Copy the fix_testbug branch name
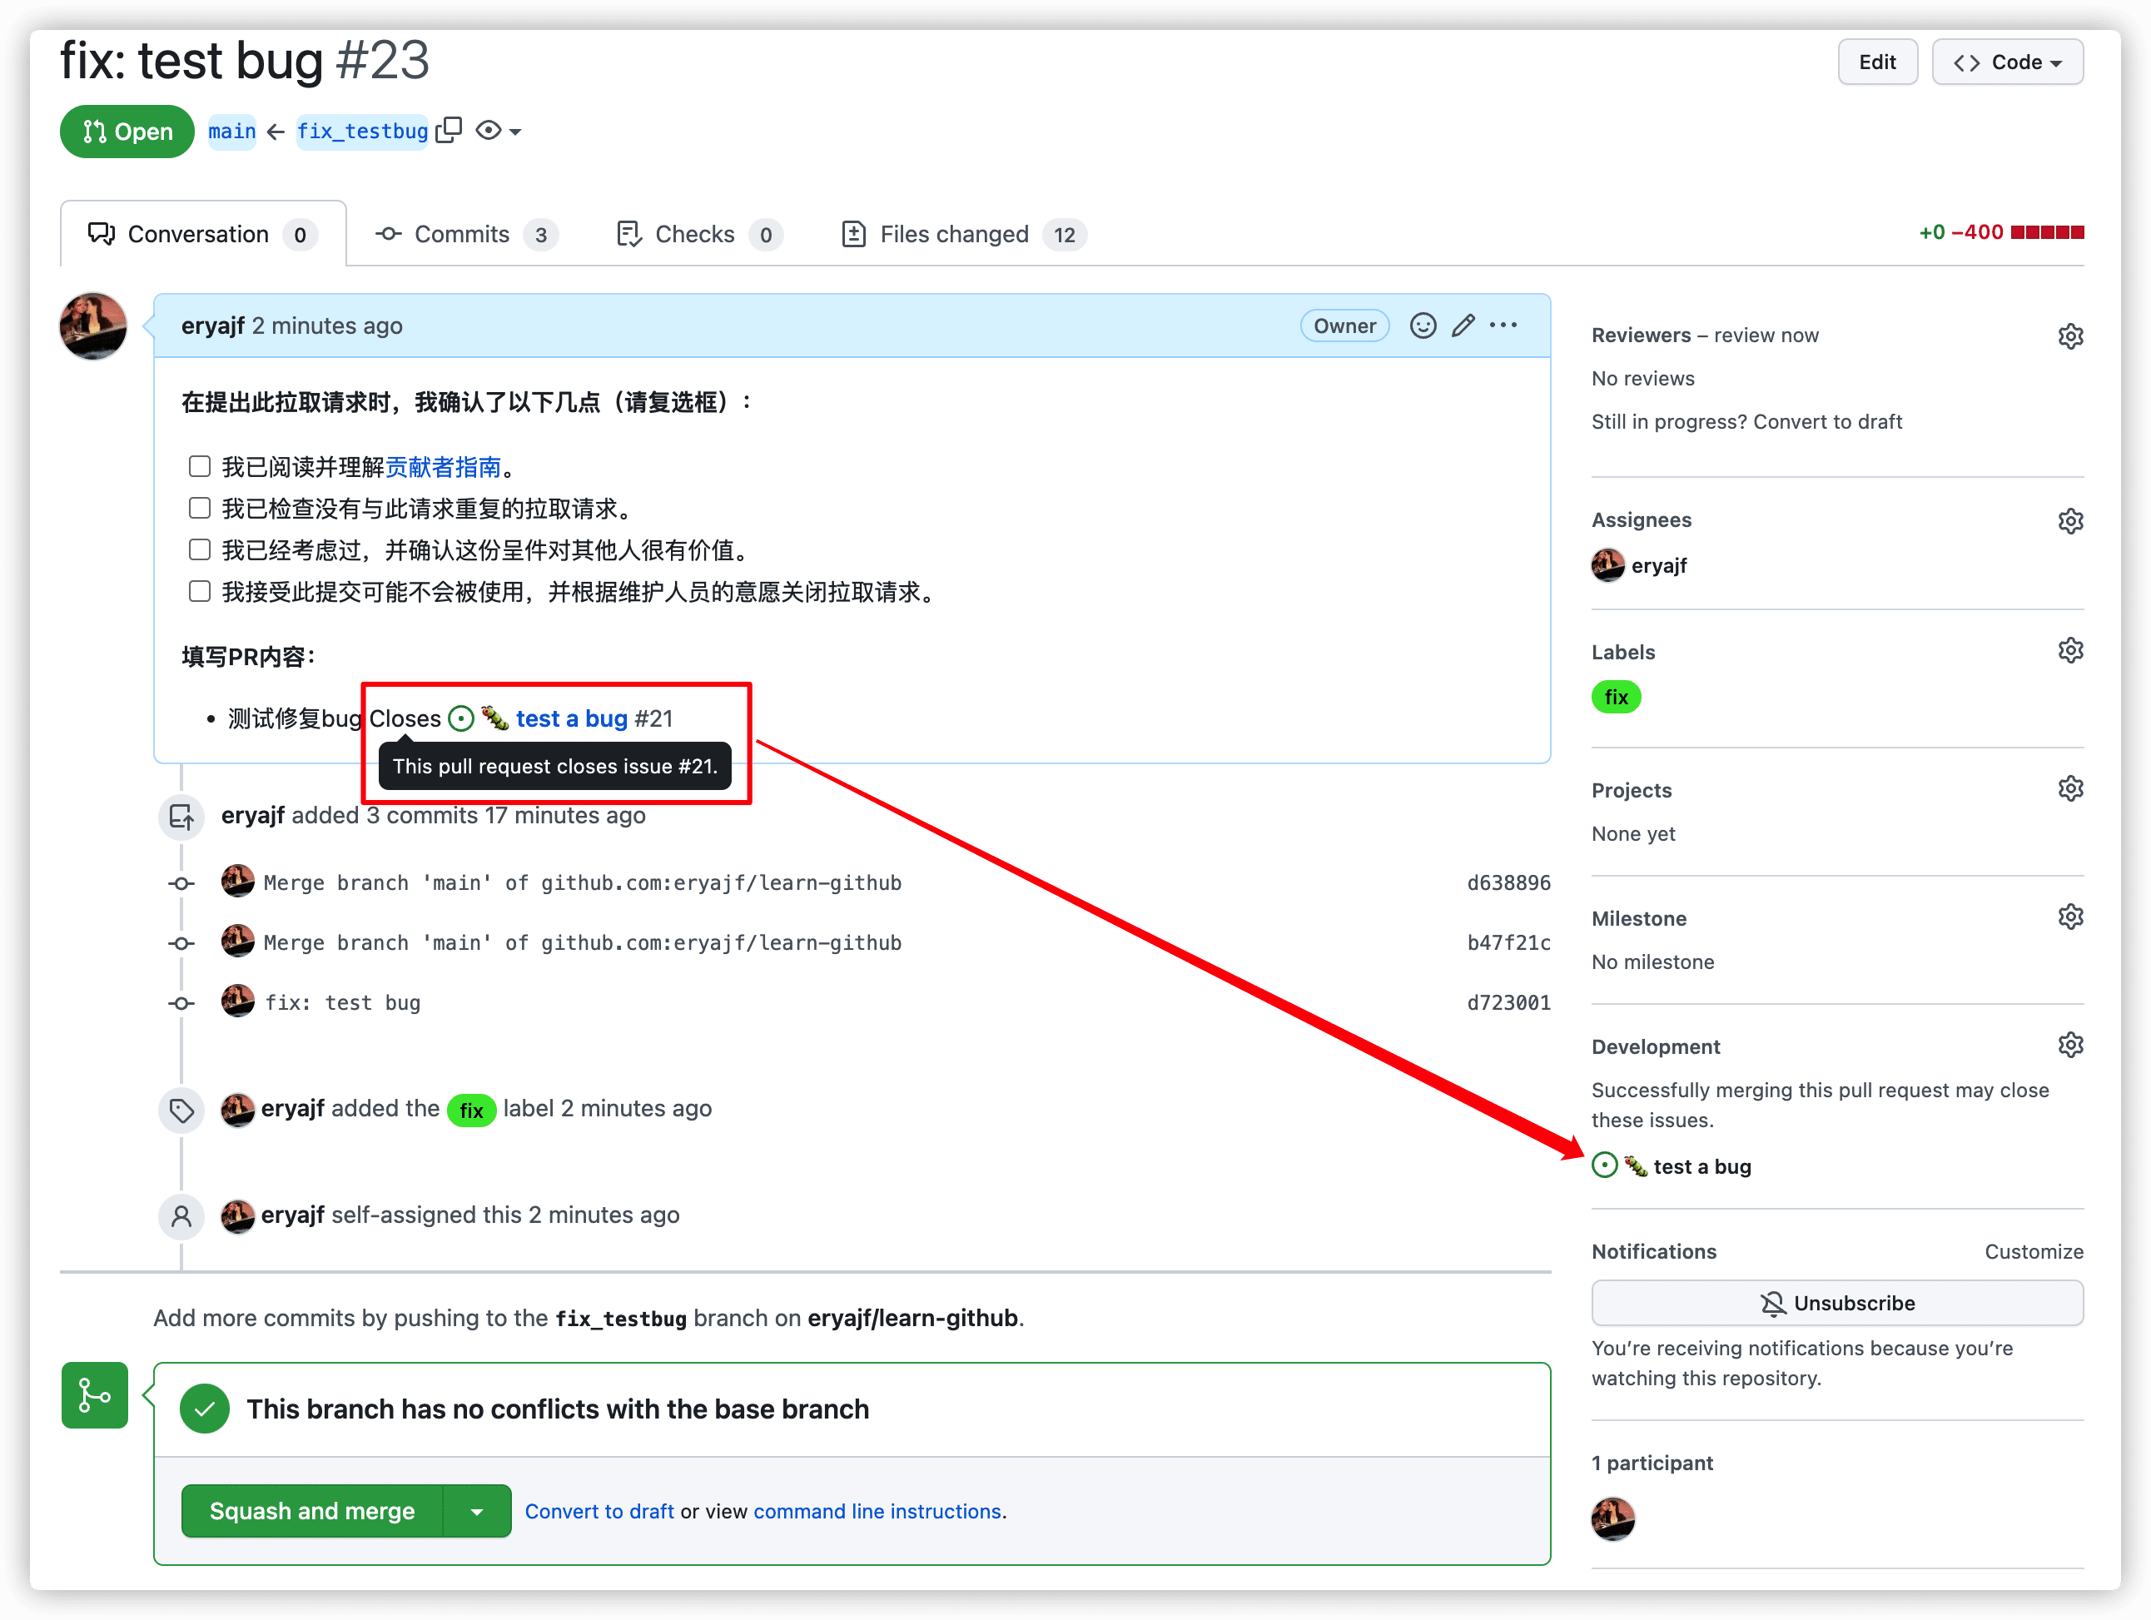 click(x=449, y=131)
